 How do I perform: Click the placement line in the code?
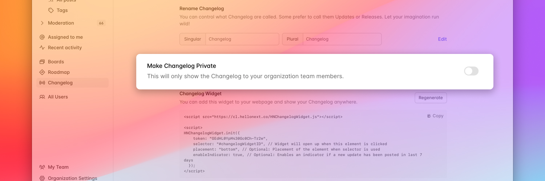pos(287,149)
